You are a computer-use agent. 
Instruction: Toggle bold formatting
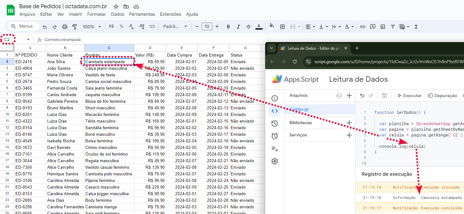(x=228, y=27)
